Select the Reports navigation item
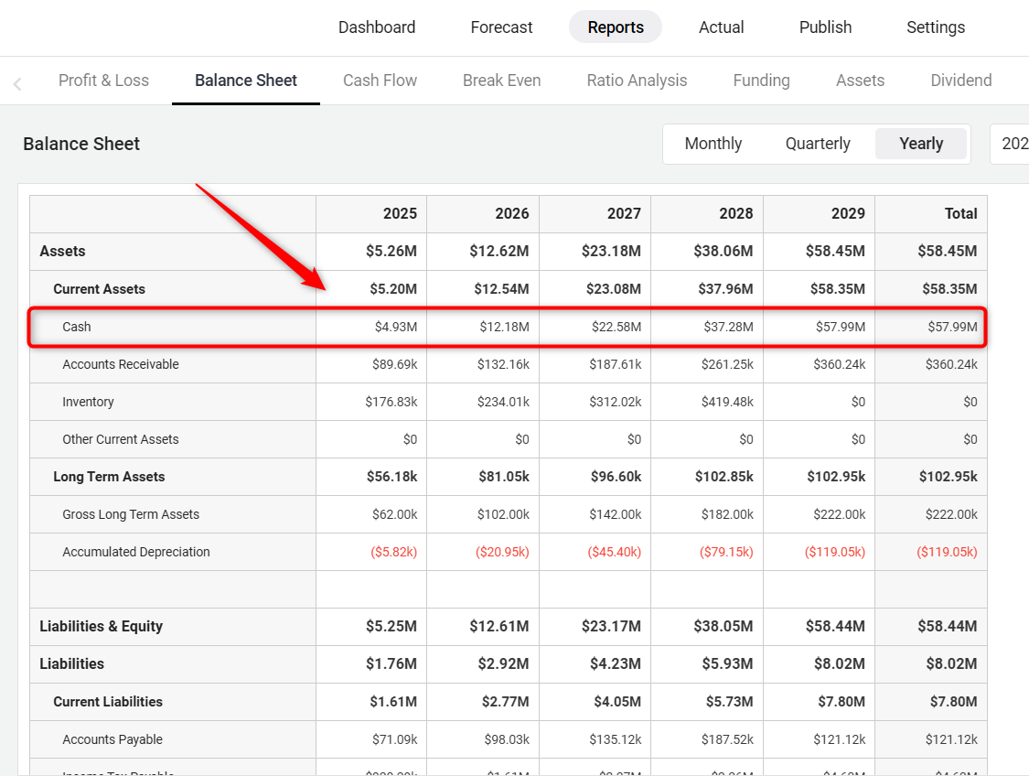The width and height of the screenshot is (1029, 776). [x=616, y=27]
